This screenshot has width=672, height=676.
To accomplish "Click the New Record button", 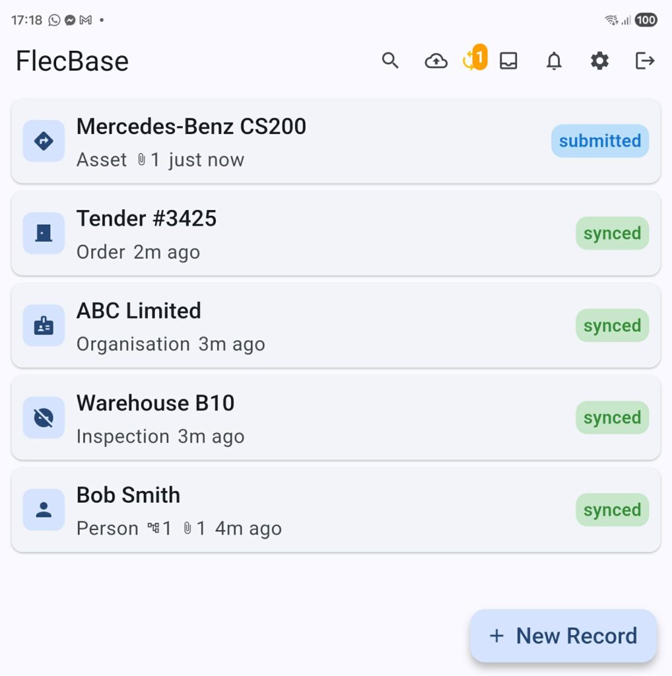I will click(x=563, y=636).
